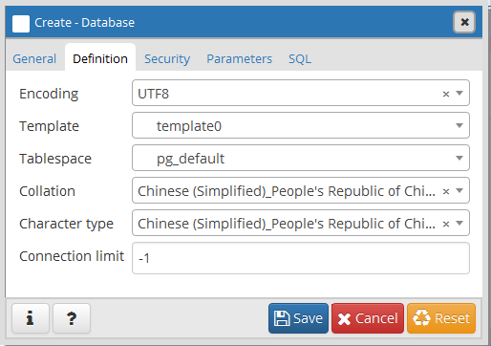Expand the Encoding dropdown arrow
Viewport: 491px width, 346px height.
(x=459, y=93)
